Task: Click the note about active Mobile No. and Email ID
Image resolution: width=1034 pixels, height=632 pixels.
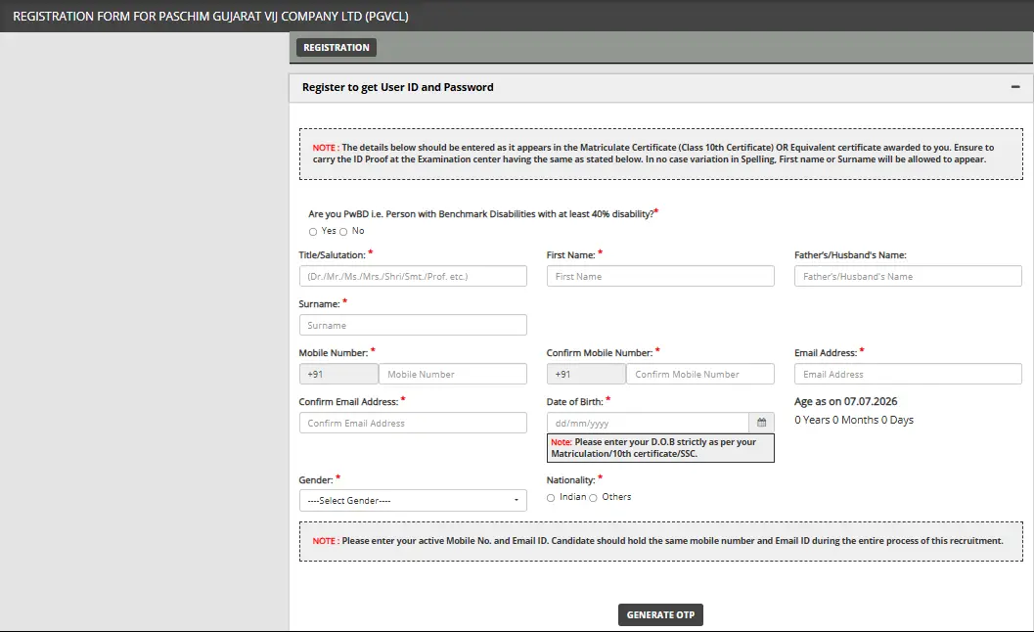Action: [660, 541]
